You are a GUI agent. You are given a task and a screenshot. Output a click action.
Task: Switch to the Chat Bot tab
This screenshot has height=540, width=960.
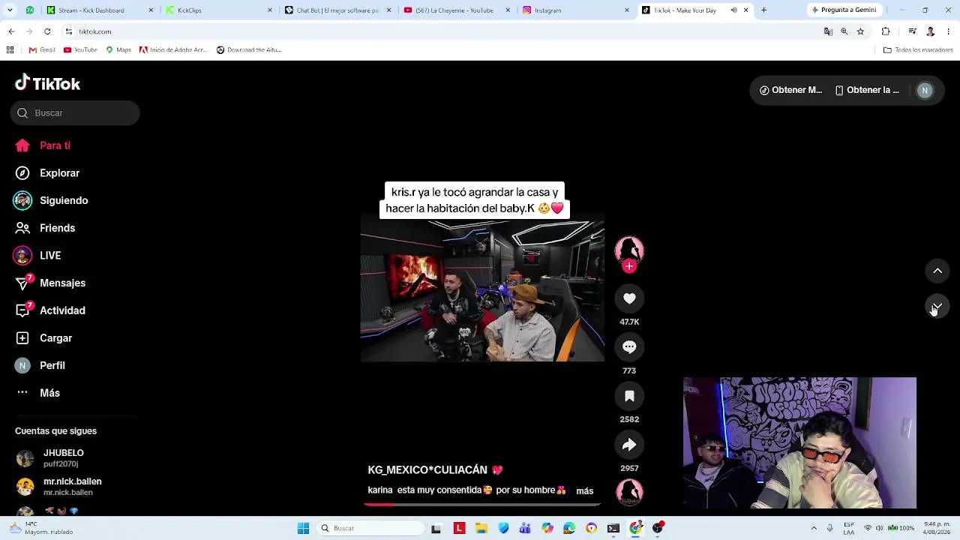[337, 10]
